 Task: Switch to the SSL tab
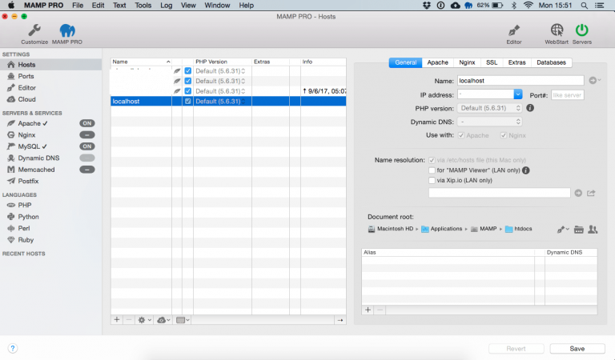tap(492, 62)
